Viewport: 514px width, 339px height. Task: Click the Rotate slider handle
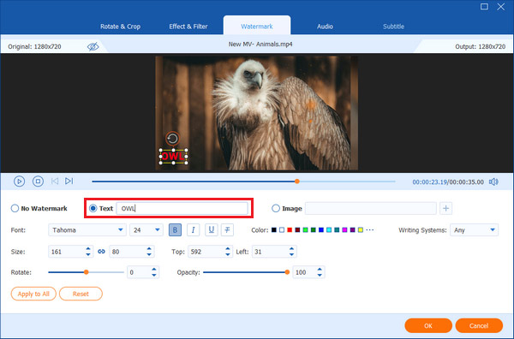tap(86, 272)
